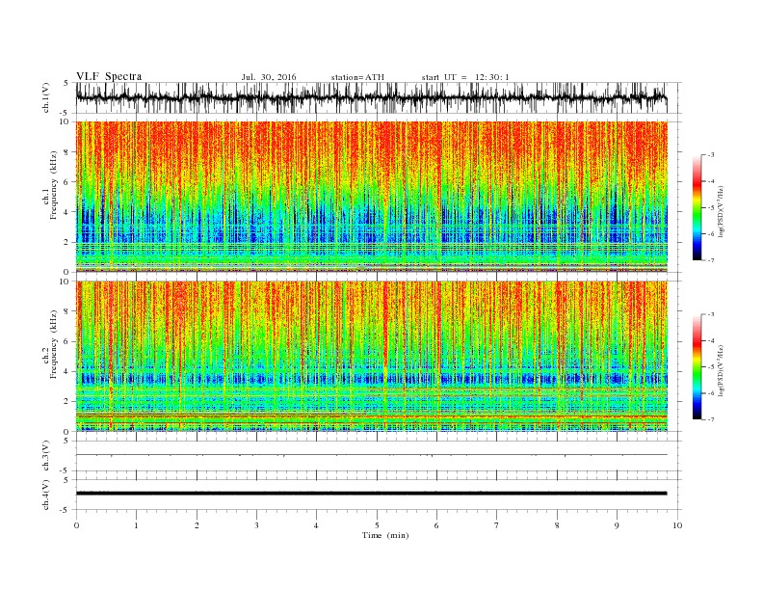The image size is (763, 590).
Task: Click tick label "4" on the time axis
Action: tap(316, 525)
